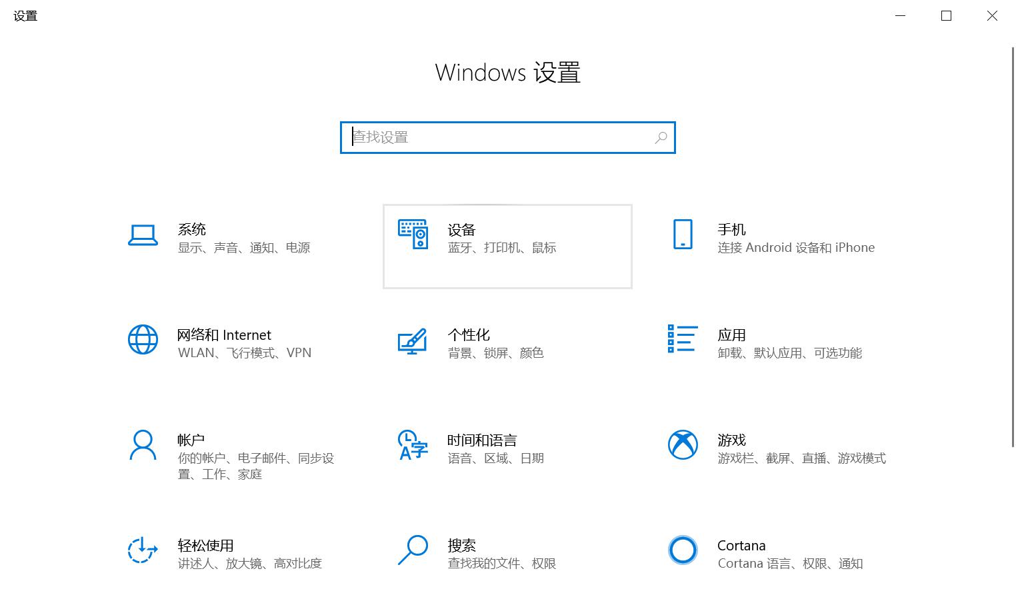Screen dimensions: 1016x597
Task: Click the Cortana 语言、权限、通知 description
Action: 790,564
